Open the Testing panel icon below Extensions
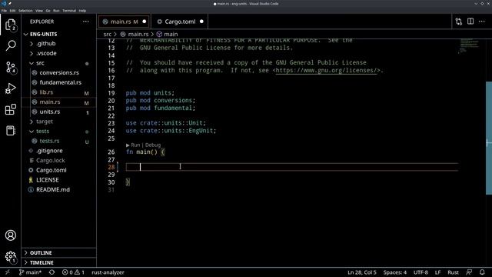 (11, 131)
